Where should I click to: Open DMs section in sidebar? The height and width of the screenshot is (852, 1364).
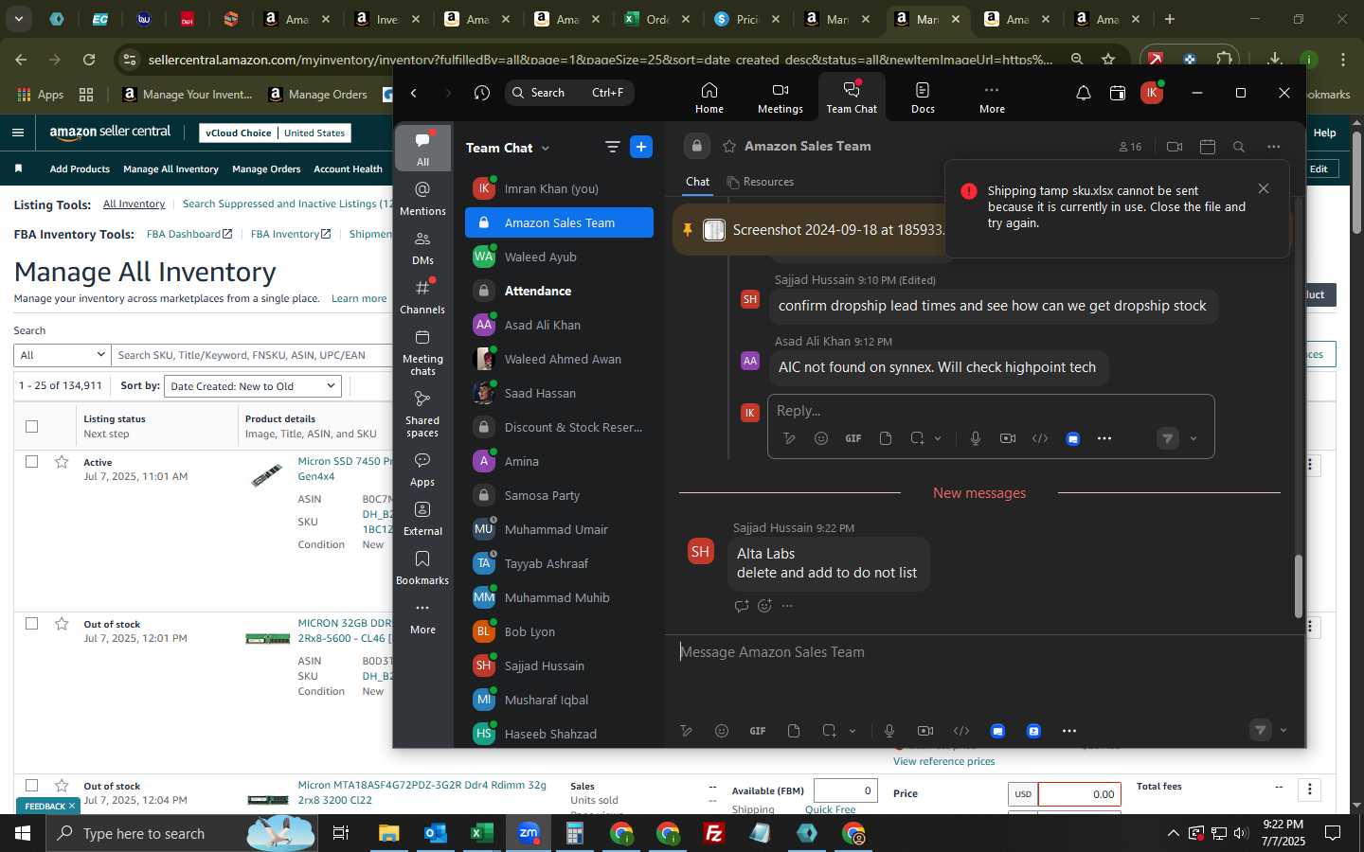click(x=422, y=248)
